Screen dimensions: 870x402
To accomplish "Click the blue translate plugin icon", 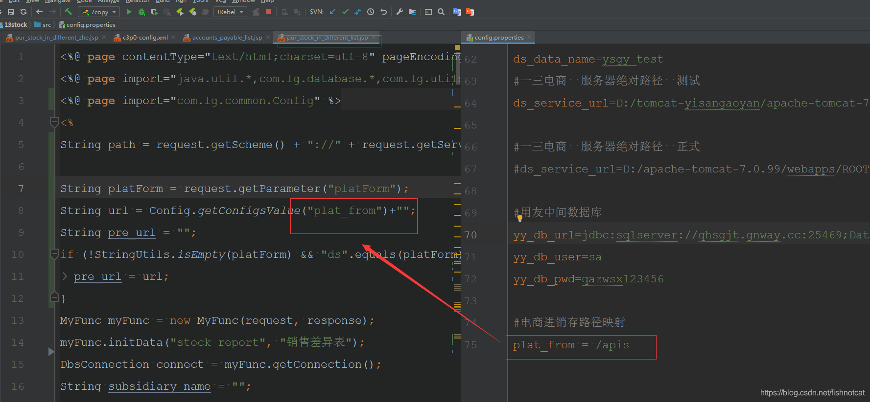I will (457, 12).
